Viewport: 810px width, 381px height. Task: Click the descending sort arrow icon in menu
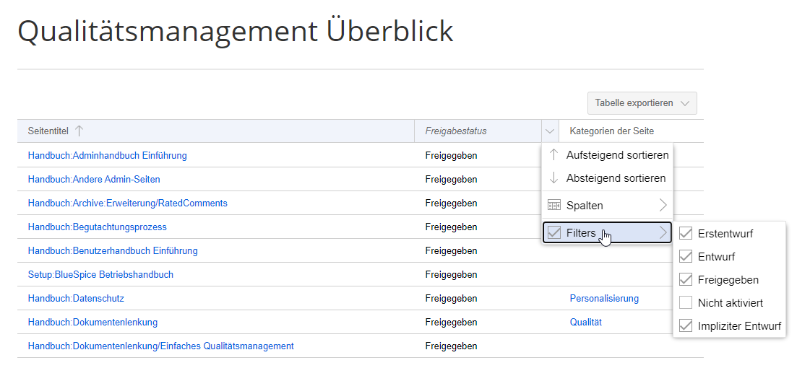554,178
